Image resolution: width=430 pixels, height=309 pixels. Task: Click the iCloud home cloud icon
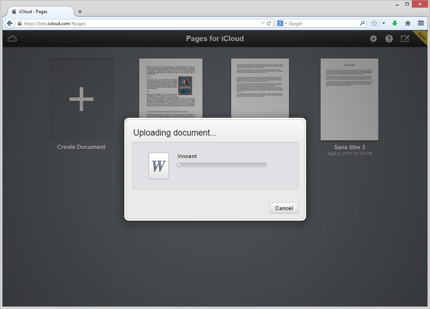(x=12, y=39)
